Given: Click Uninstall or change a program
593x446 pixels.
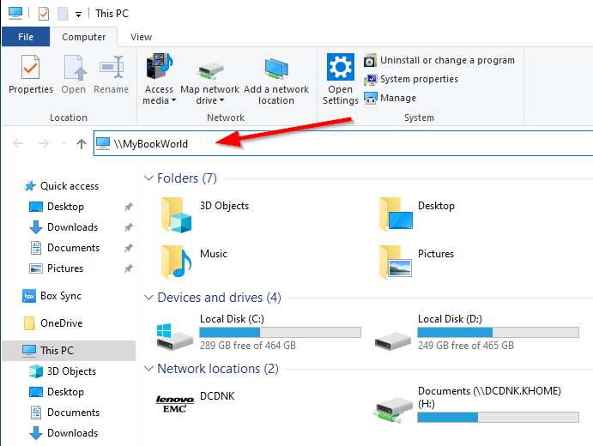Looking at the screenshot, I should (x=439, y=61).
